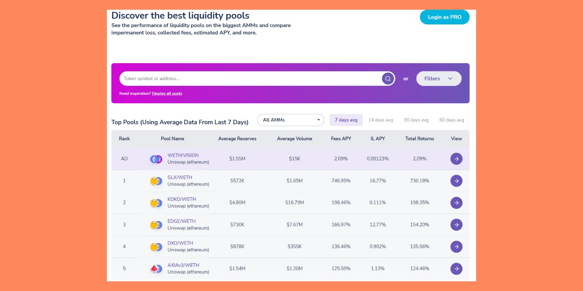Open KOKO/WETH pool view arrow
The image size is (583, 291).
point(456,203)
